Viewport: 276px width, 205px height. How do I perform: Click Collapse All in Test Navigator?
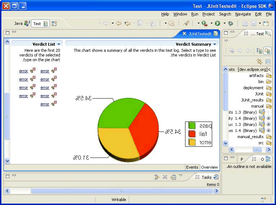pos(268,62)
